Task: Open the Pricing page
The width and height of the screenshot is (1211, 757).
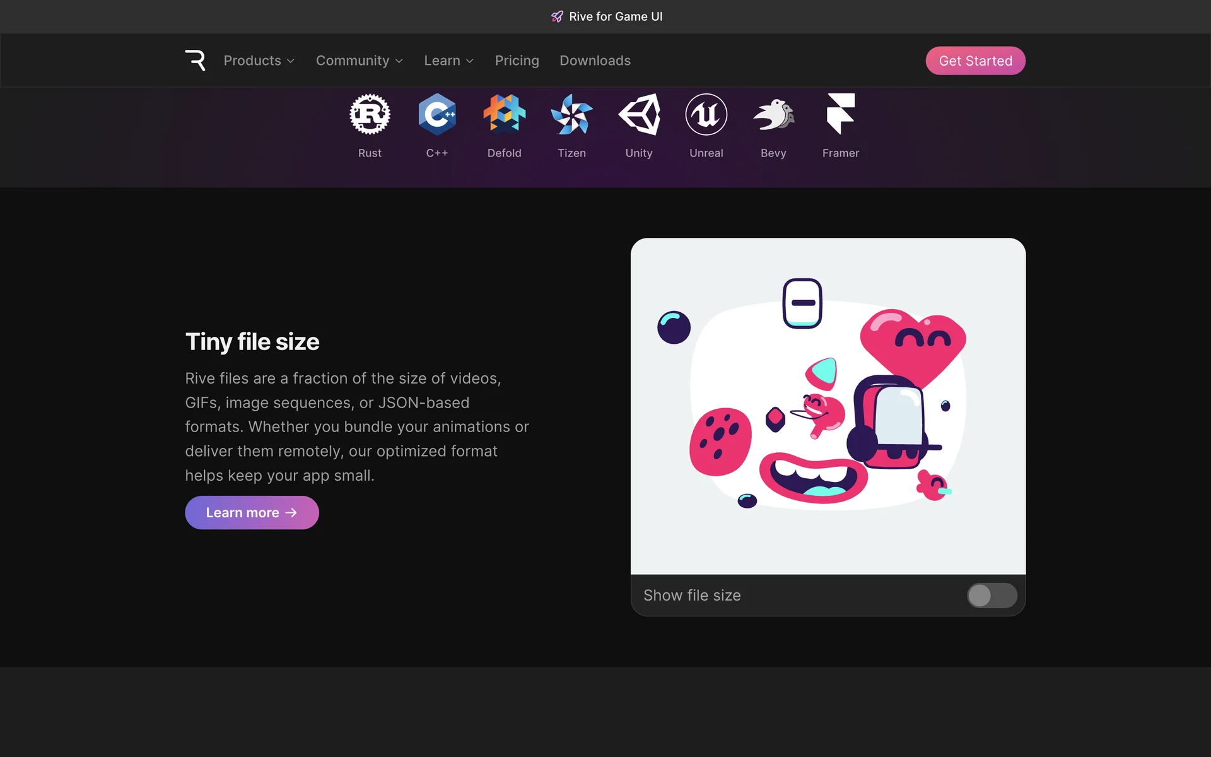Action: [517, 61]
